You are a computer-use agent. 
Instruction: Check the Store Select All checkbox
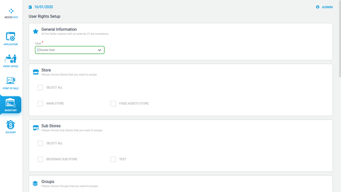pos(40,88)
